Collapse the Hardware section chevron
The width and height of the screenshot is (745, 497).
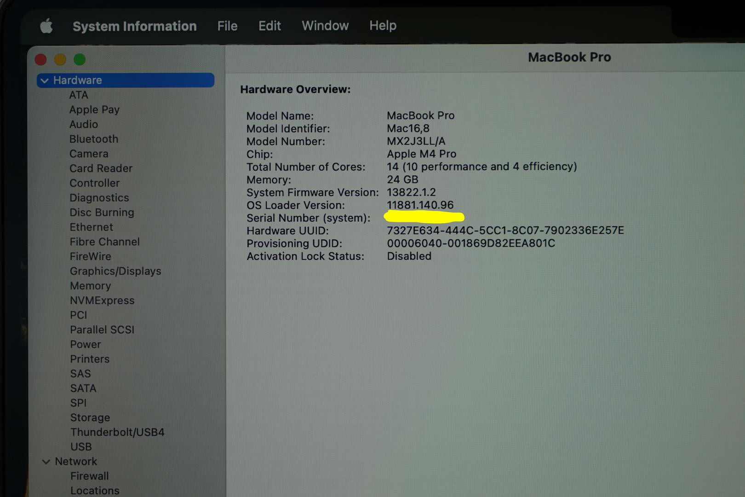pyautogui.click(x=45, y=81)
